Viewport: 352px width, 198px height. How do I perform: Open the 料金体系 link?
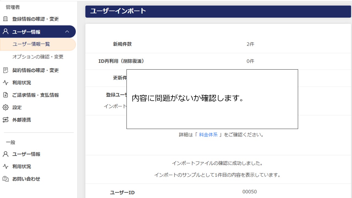208,134
